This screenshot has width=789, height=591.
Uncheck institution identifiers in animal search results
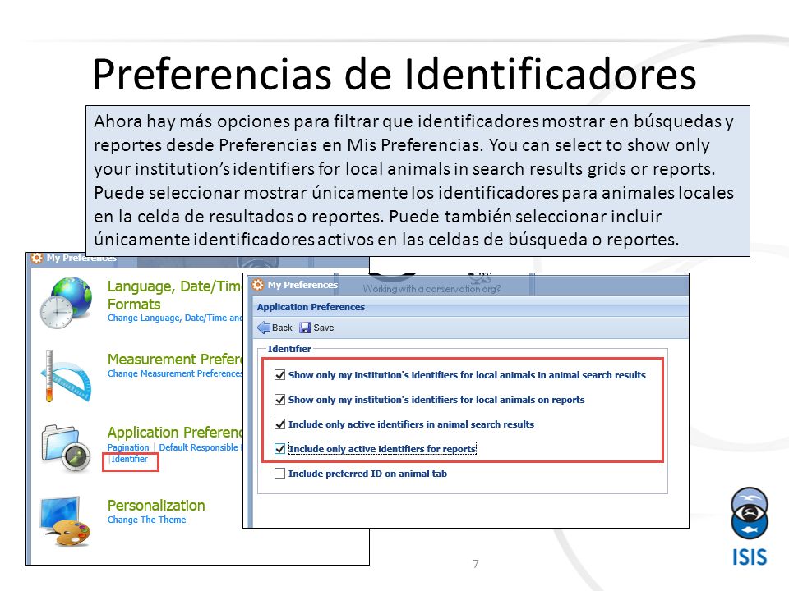279,375
